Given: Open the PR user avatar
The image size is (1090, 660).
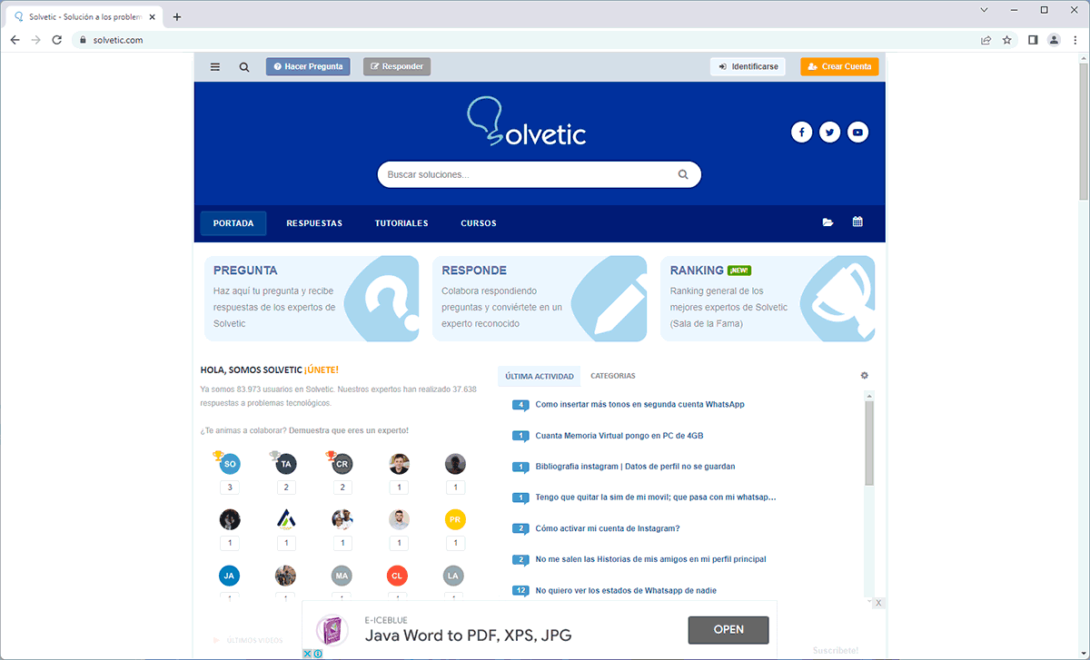Looking at the screenshot, I should pyautogui.click(x=455, y=519).
